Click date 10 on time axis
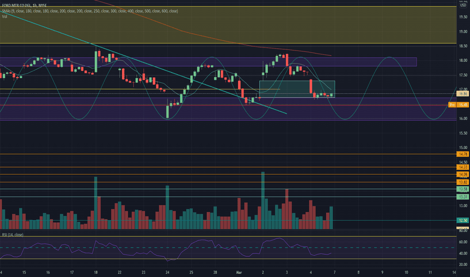Screen dimensions: 470x277 coord(406,272)
